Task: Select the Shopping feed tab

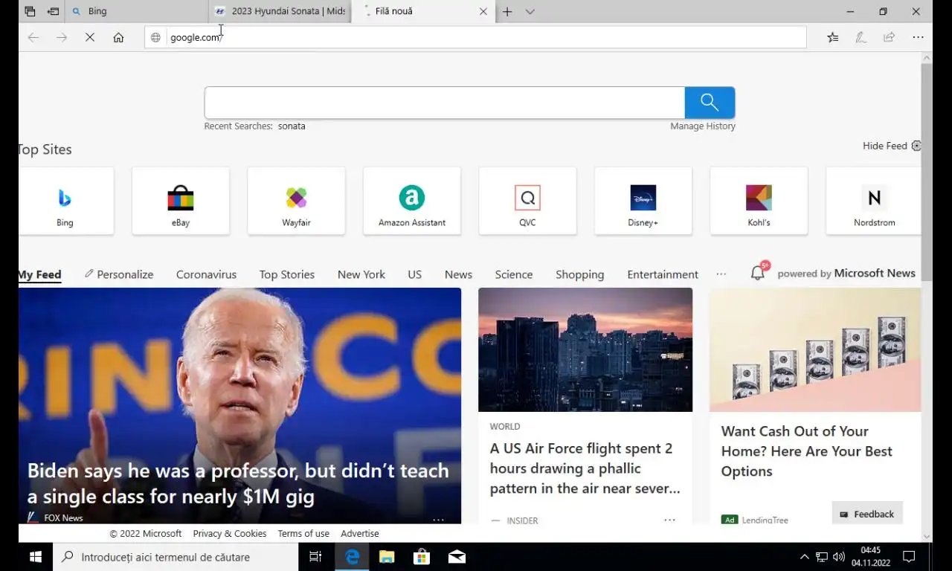Action: (x=579, y=274)
